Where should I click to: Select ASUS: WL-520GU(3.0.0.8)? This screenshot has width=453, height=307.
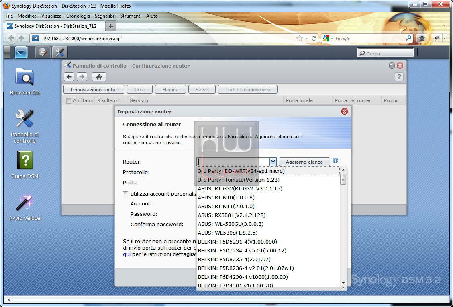coord(268,224)
